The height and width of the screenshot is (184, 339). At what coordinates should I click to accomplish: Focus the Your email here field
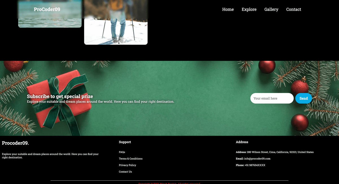(x=272, y=98)
